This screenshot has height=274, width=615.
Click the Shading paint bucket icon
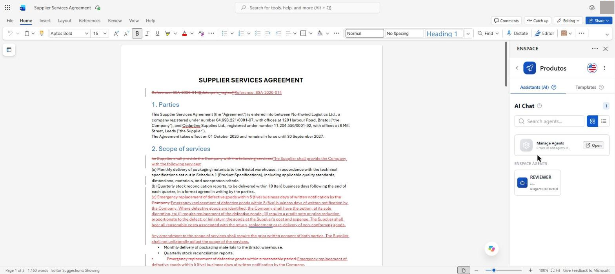320,33
